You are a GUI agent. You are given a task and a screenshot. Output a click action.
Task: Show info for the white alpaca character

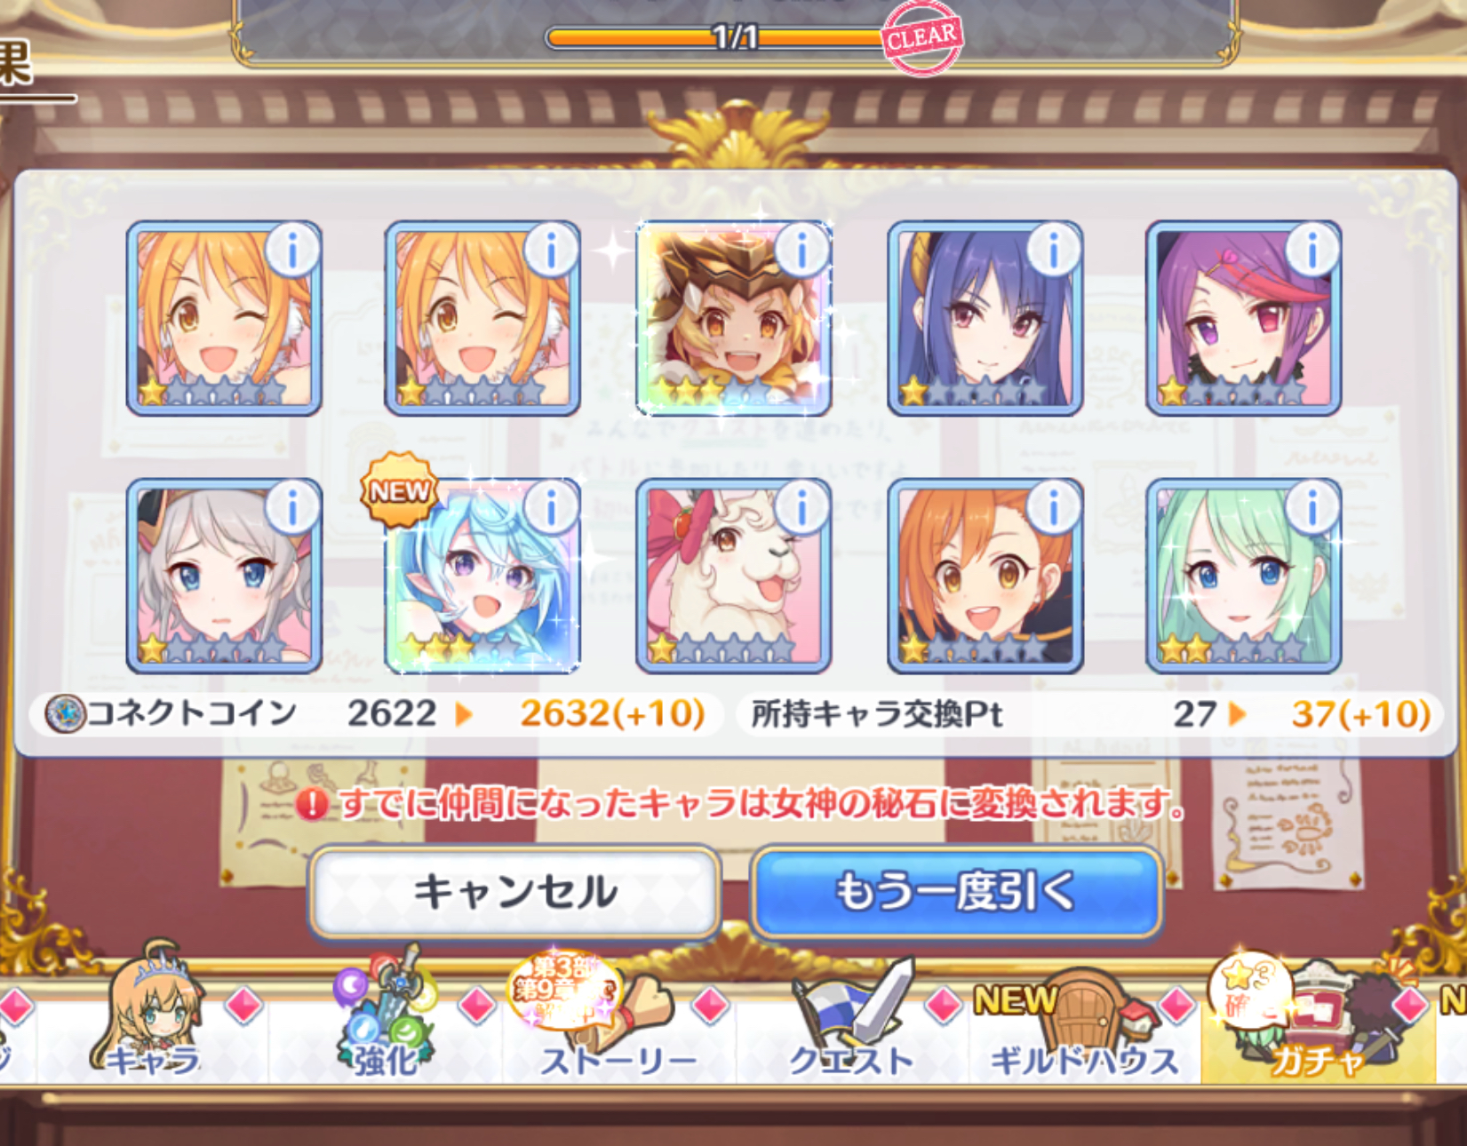pyautogui.click(x=801, y=508)
